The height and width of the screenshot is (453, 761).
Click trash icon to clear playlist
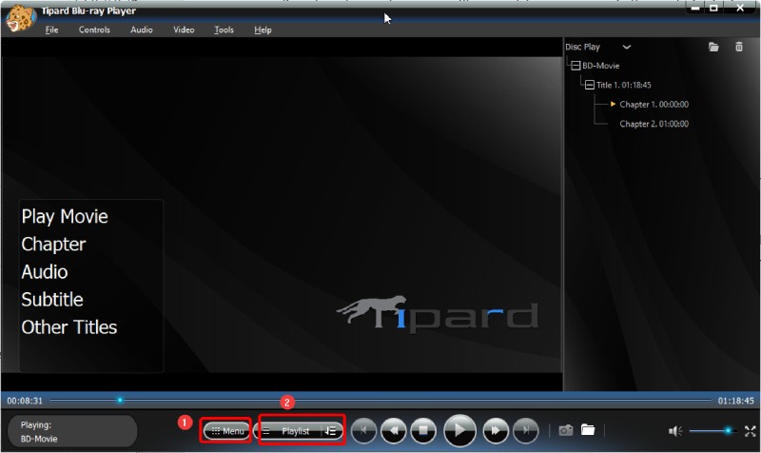click(x=739, y=47)
